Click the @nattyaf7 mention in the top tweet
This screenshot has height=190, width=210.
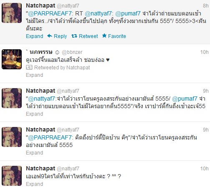click(x=98, y=14)
